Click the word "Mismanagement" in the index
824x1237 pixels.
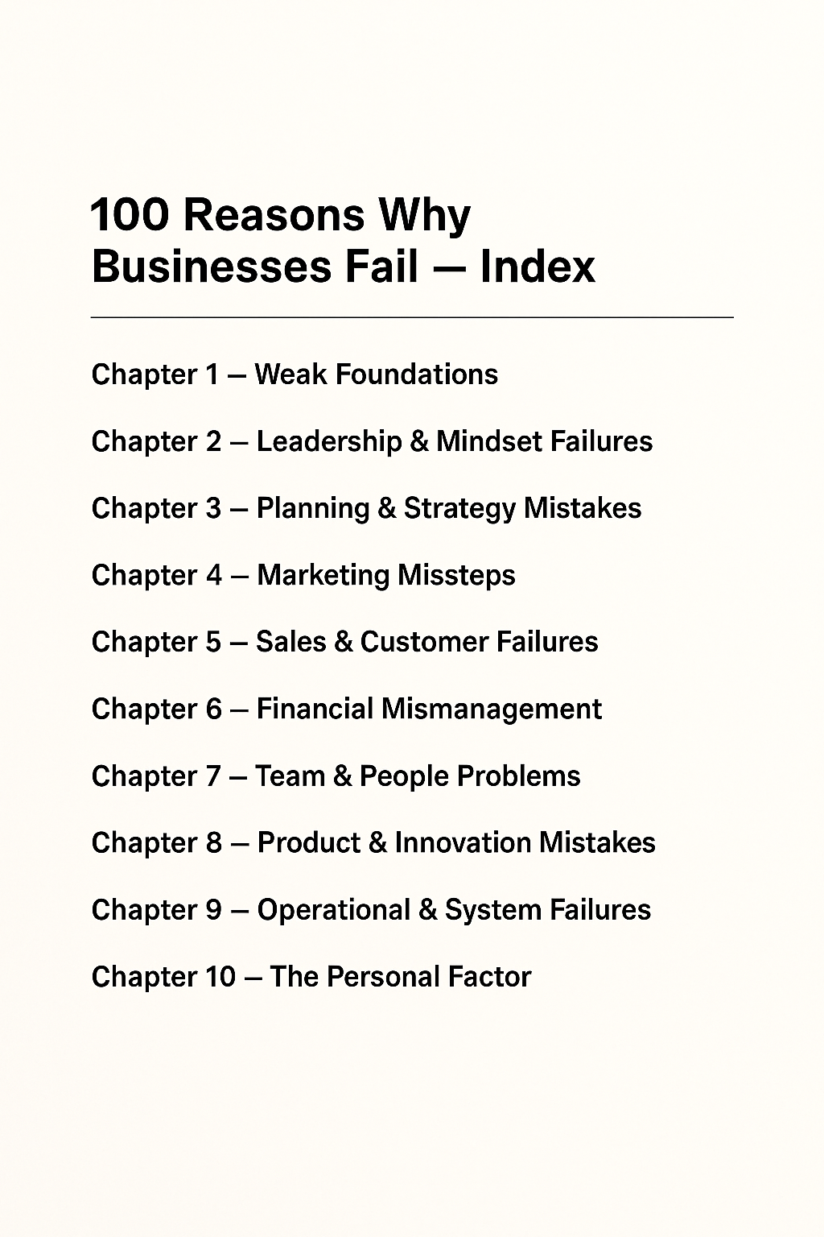pyautogui.click(x=491, y=709)
